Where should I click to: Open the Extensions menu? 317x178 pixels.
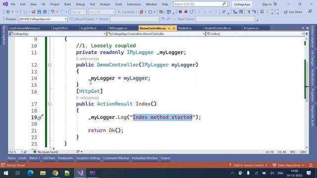[x=134, y=4]
